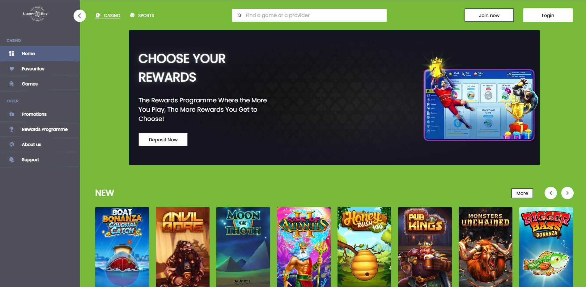The image size is (586, 287).
Task: Click the Favourites heart icon
Action: point(12,69)
